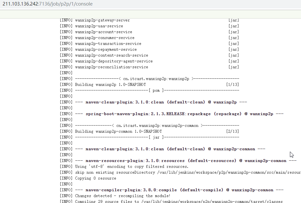The image size is (301, 203).
Task: Click the address bar URL text
Action: click(x=48, y=4)
